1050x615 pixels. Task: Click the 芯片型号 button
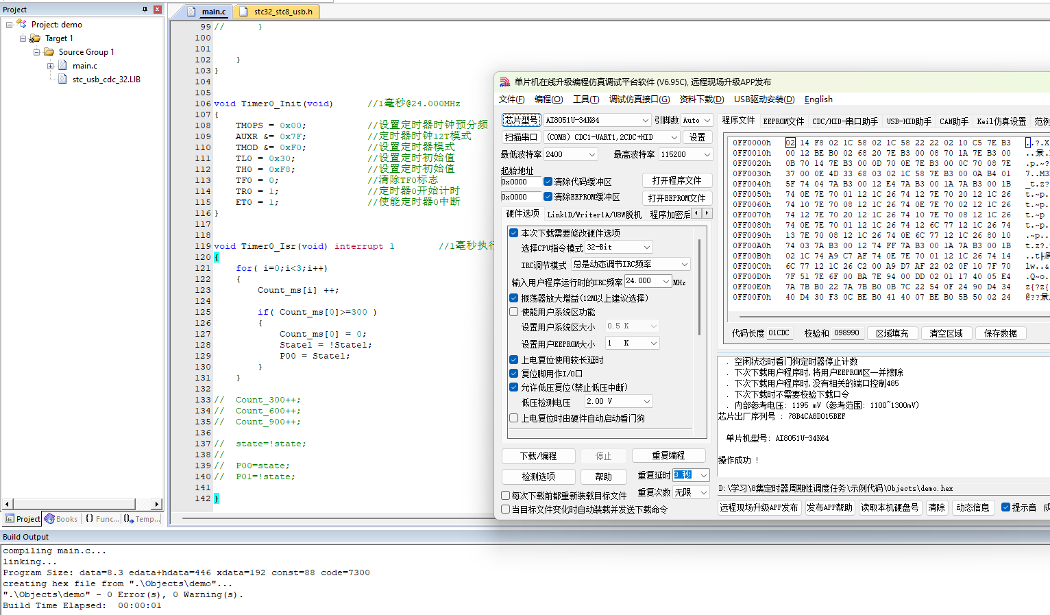(522, 120)
